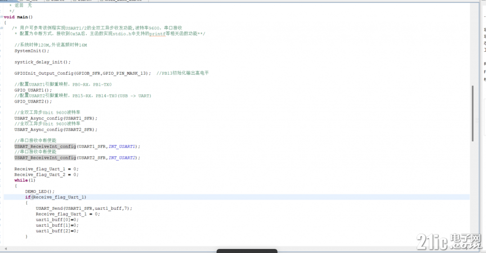The image size is (486, 253).
Task: Click the 'GPIO_PIN_MASK_13' argument
Action: pyautogui.click(x=124, y=73)
